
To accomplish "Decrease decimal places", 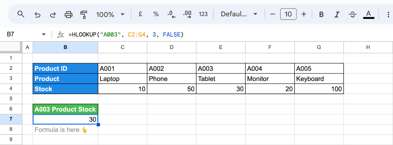I will coord(171,14).
